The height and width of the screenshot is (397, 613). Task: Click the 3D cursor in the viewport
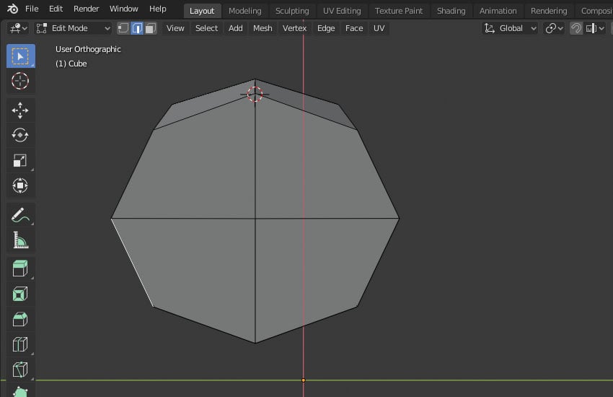coord(255,94)
